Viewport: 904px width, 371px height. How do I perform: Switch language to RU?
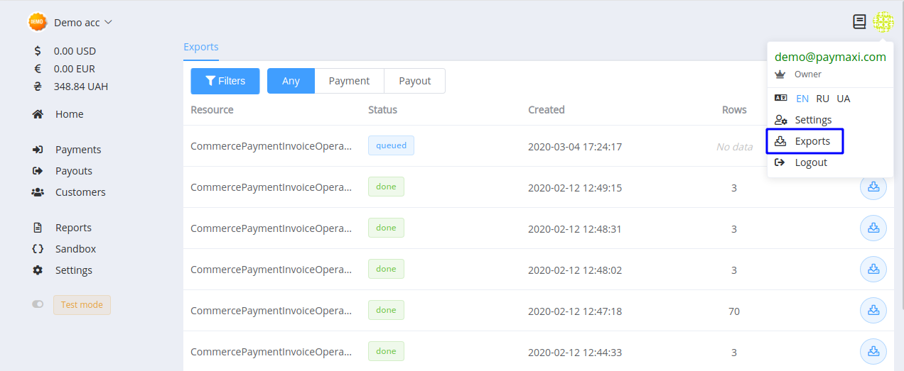click(x=822, y=99)
